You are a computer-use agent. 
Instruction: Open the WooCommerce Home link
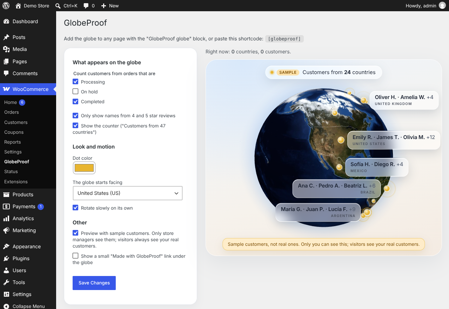coord(11,102)
